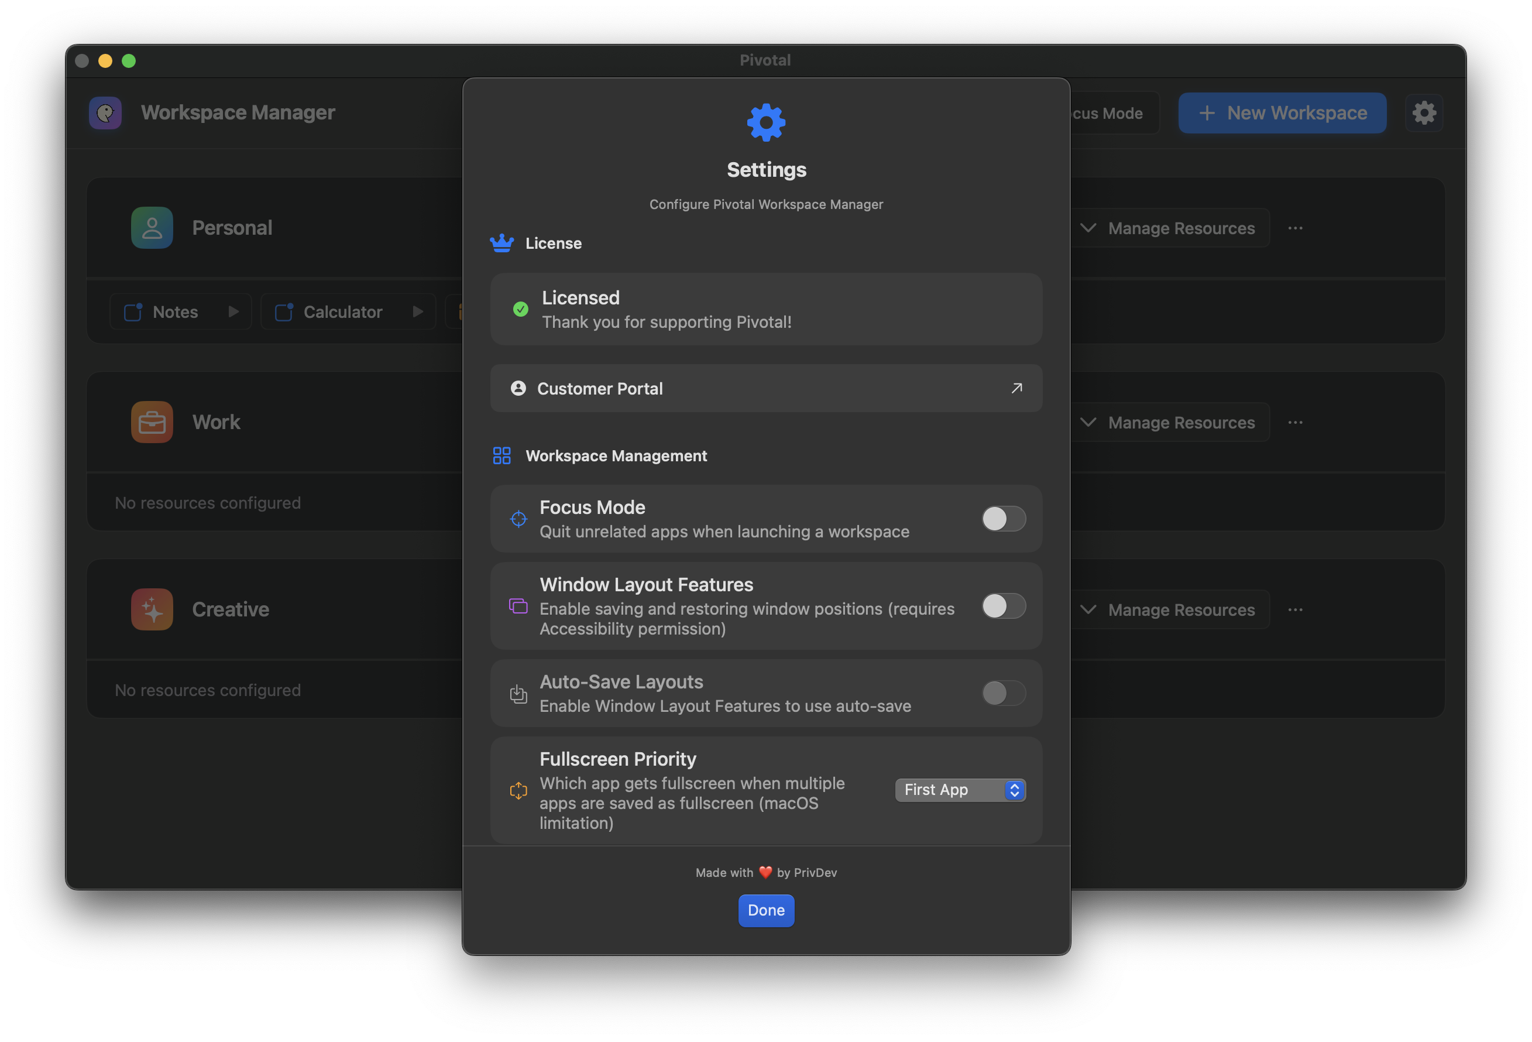Click the Pivotal Workspace Manager app icon
Viewport: 1532px width, 1042px height.
click(x=105, y=112)
